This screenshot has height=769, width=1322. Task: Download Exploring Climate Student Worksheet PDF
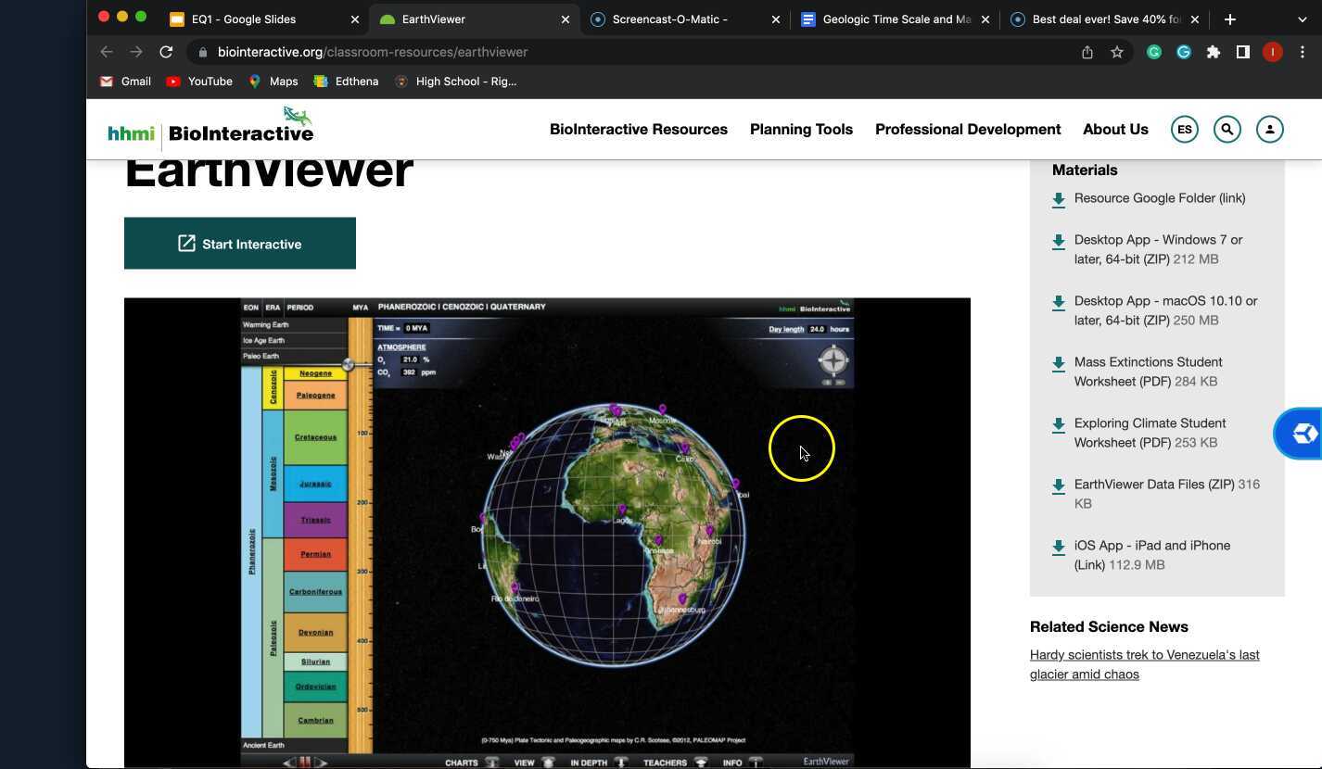1150,433
